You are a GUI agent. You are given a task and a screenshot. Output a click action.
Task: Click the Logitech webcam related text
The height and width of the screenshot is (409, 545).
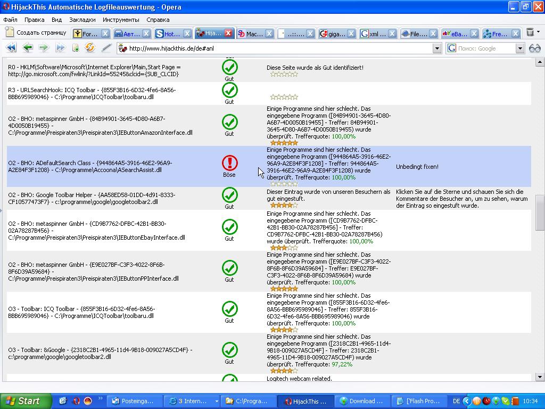tap(299, 379)
